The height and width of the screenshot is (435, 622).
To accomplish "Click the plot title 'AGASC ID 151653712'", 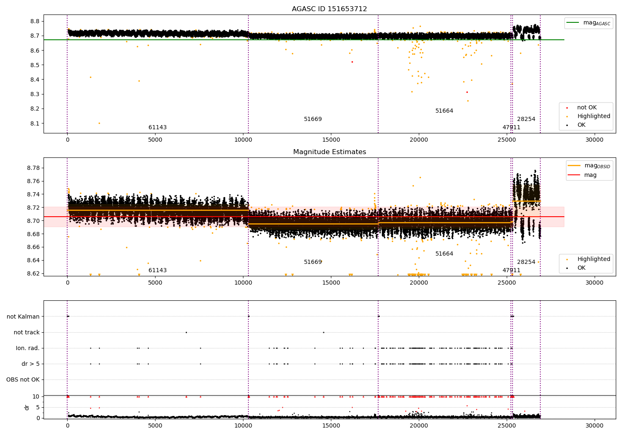I will (329, 9).
